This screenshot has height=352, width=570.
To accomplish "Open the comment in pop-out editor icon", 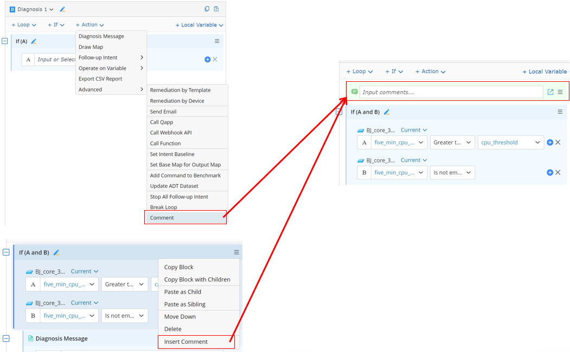I will (x=550, y=92).
